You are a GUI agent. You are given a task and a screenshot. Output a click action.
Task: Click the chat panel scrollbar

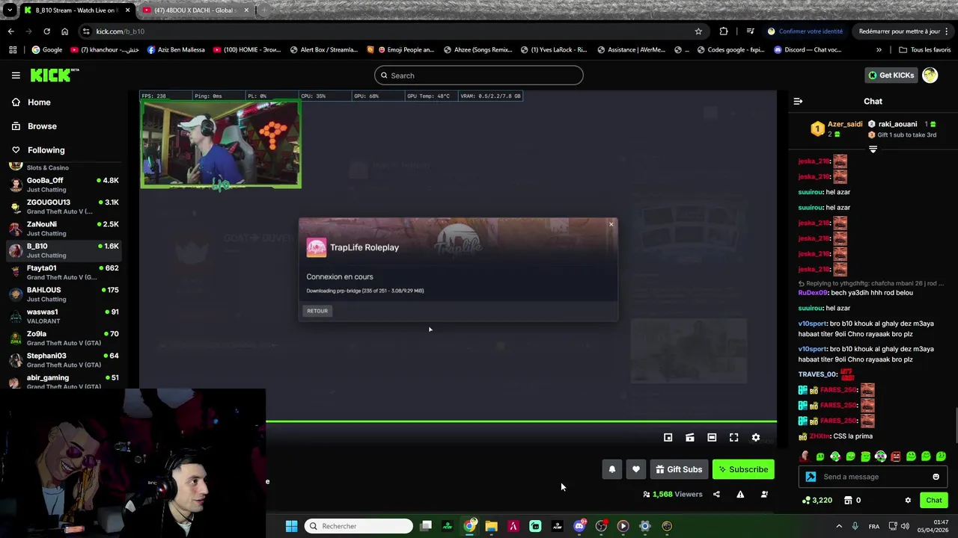tap(955, 426)
